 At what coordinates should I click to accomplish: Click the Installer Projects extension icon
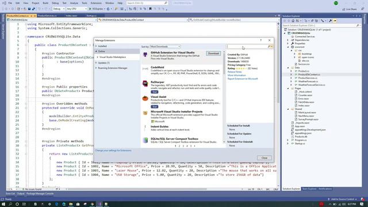(x=145, y=113)
